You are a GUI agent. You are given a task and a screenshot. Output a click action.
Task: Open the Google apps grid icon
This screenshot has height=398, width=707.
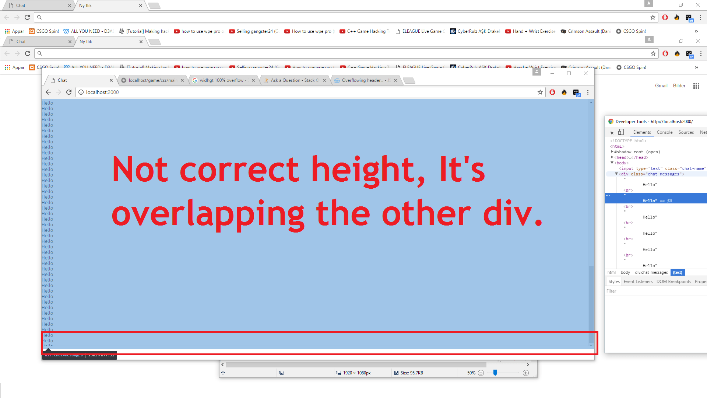696,86
